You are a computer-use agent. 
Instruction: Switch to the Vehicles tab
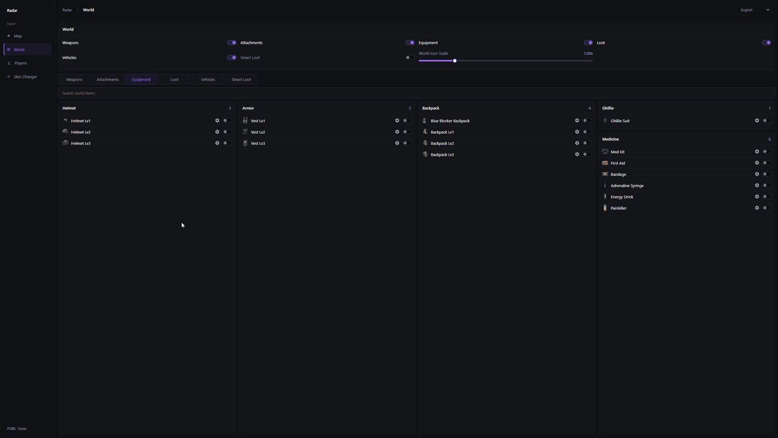pyautogui.click(x=208, y=80)
